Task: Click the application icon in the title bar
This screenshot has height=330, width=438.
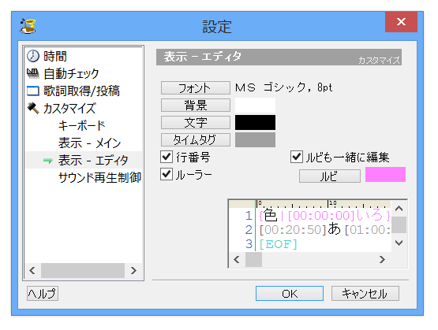Action: [28, 26]
